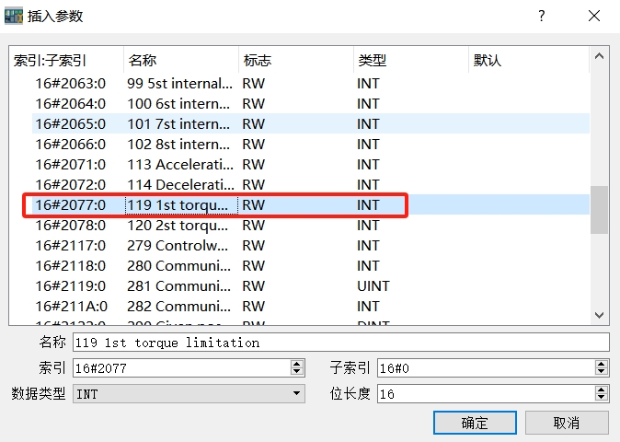Click the 位长度 field spinner arrows
620x442 pixels.
coord(602,393)
